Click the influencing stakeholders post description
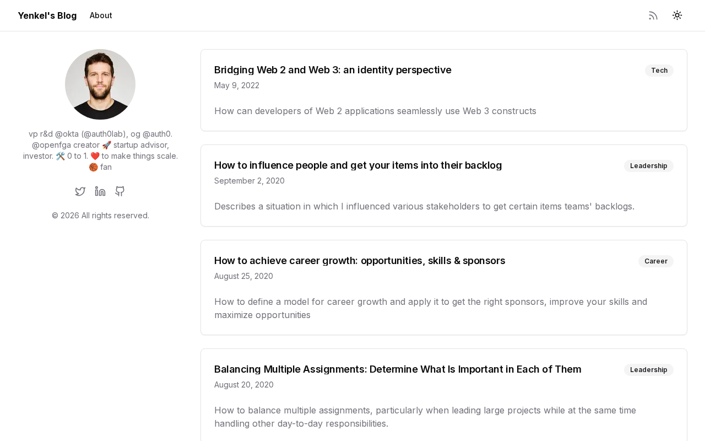 pos(424,206)
